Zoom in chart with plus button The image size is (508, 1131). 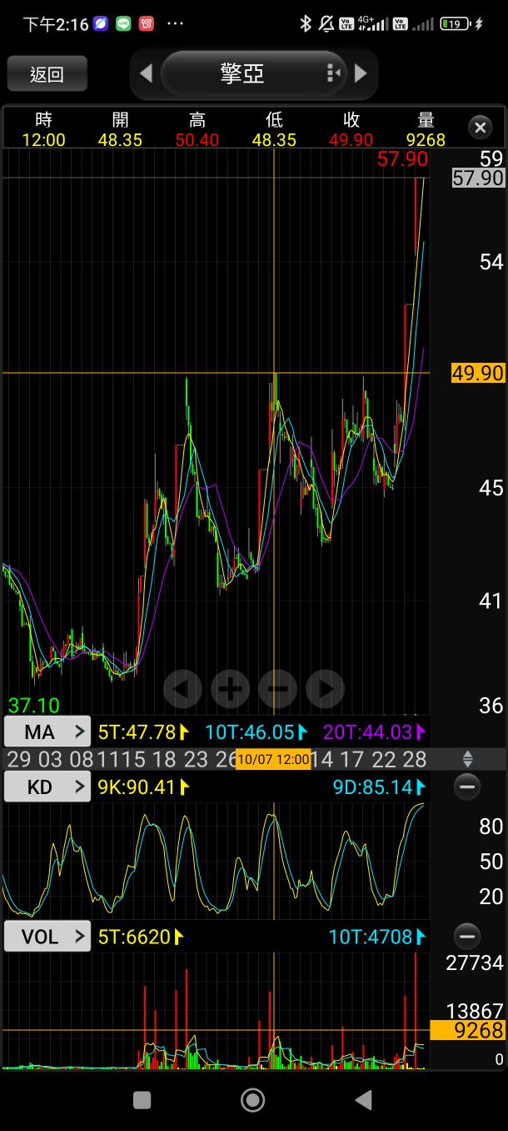click(230, 689)
